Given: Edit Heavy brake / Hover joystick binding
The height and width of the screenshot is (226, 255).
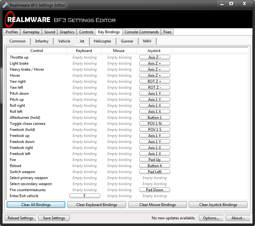Looking at the screenshot, I should [155, 69].
